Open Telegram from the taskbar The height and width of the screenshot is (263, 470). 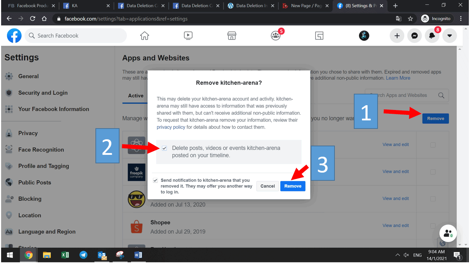tap(83, 255)
